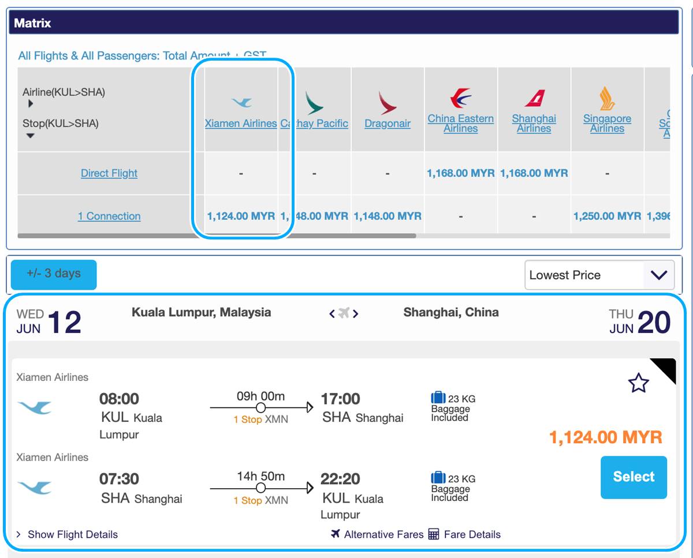
Task: Click the Singapore Airlines logo
Action: click(x=607, y=98)
